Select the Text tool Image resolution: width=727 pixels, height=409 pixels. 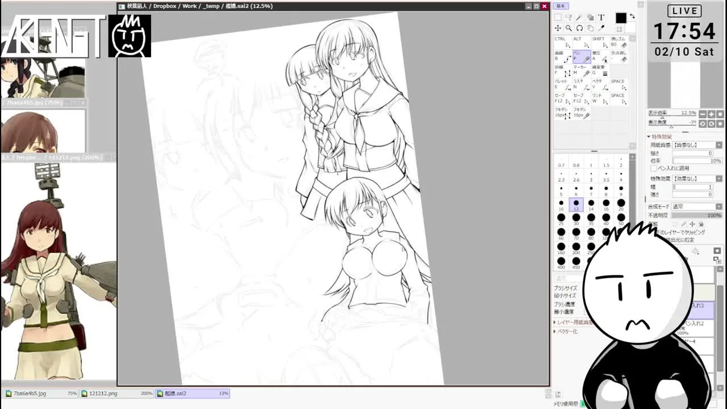pyautogui.click(x=601, y=18)
